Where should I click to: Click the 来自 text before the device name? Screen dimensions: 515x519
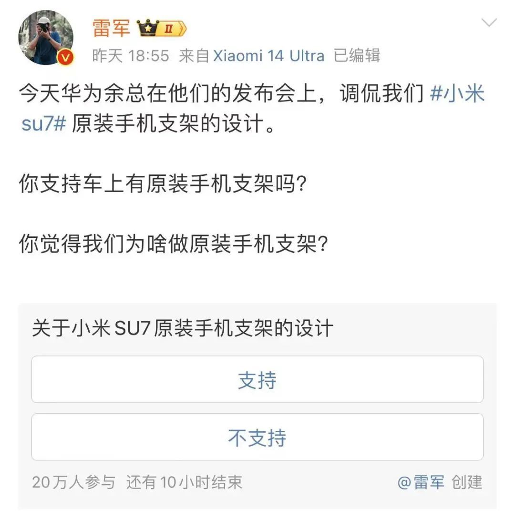click(194, 56)
